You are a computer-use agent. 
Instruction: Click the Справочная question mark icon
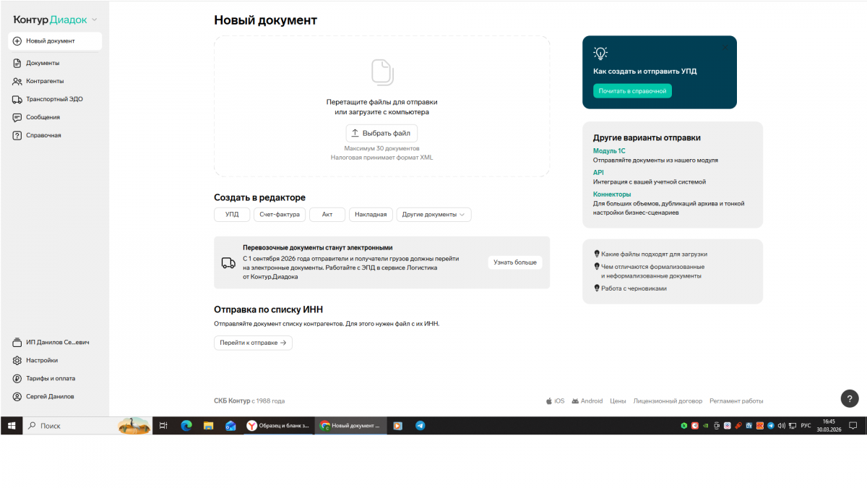coord(17,135)
